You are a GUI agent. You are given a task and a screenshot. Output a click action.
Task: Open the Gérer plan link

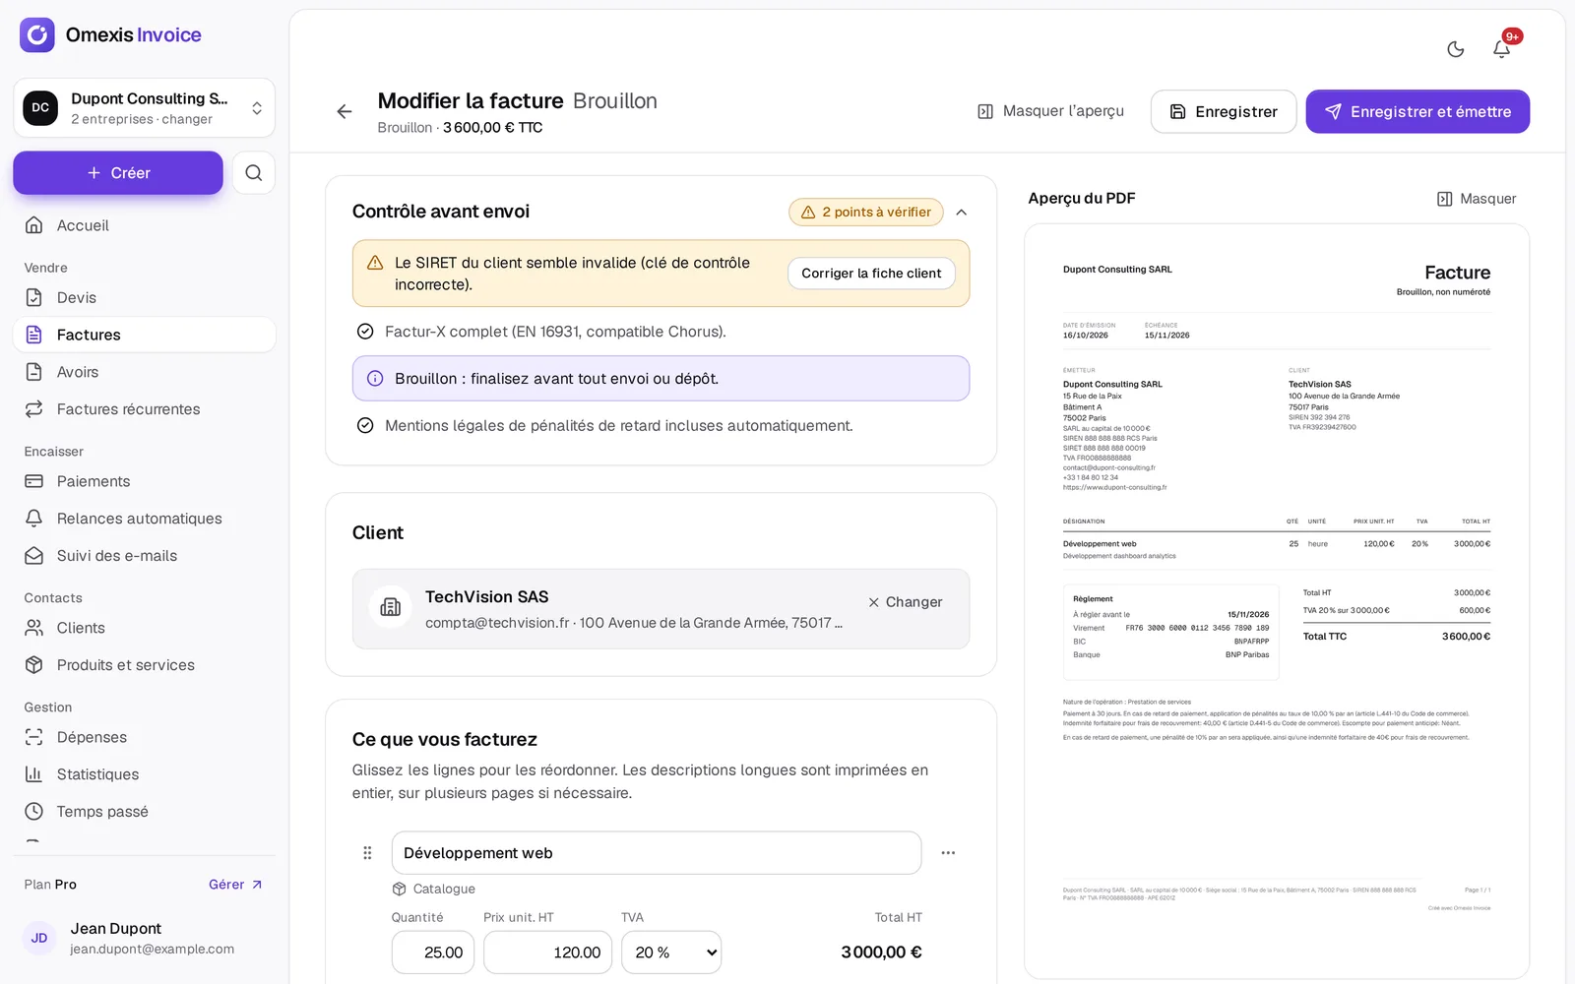click(235, 885)
